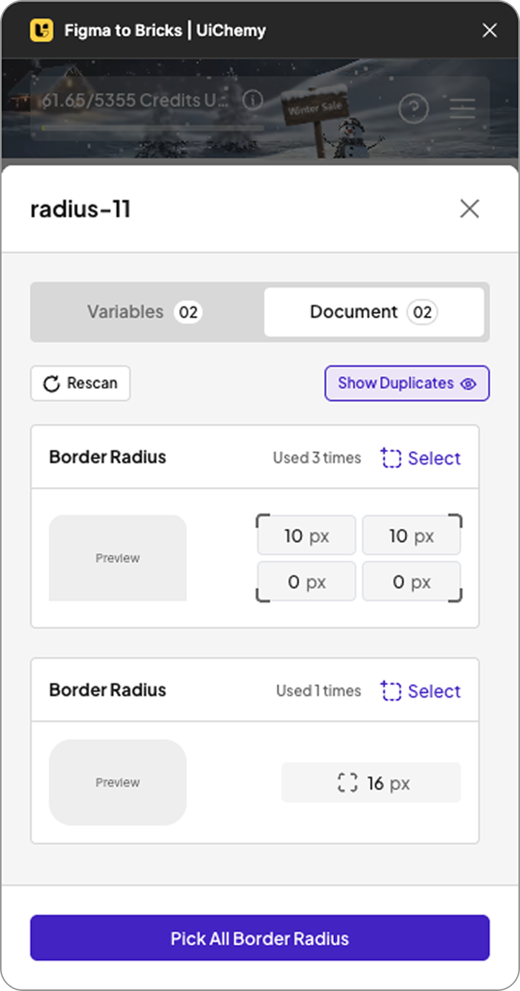Open the help question mark icon
Image resolution: width=520 pixels, height=991 pixels.
[413, 109]
